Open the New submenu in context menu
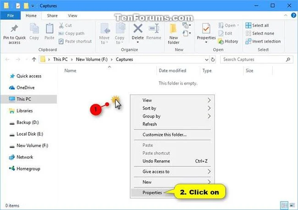Screen dimensions: 298x210 (172, 182)
